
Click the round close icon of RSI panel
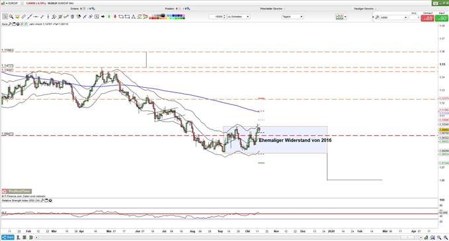coord(50,201)
